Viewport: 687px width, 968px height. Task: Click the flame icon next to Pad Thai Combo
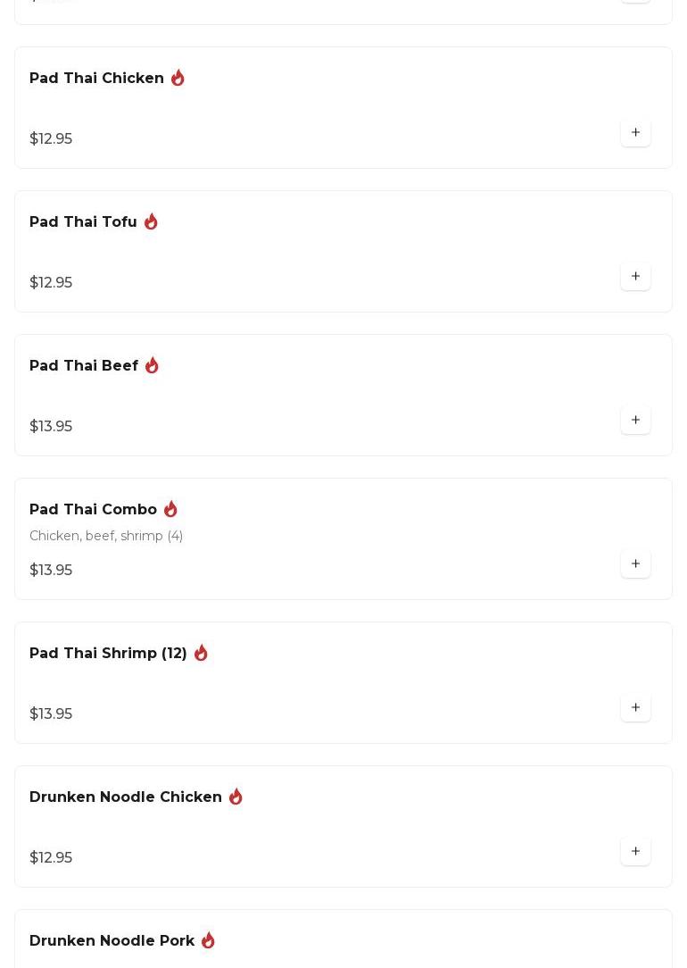pyautogui.click(x=170, y=510)
